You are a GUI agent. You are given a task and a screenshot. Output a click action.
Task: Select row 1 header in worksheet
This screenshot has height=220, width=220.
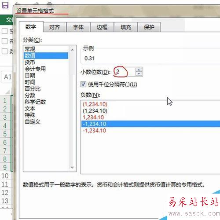click(x=5, y=101)
